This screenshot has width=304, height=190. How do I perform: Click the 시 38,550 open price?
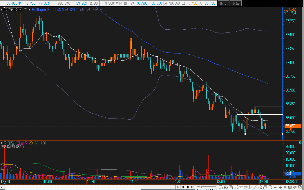(x=172, y=3)
